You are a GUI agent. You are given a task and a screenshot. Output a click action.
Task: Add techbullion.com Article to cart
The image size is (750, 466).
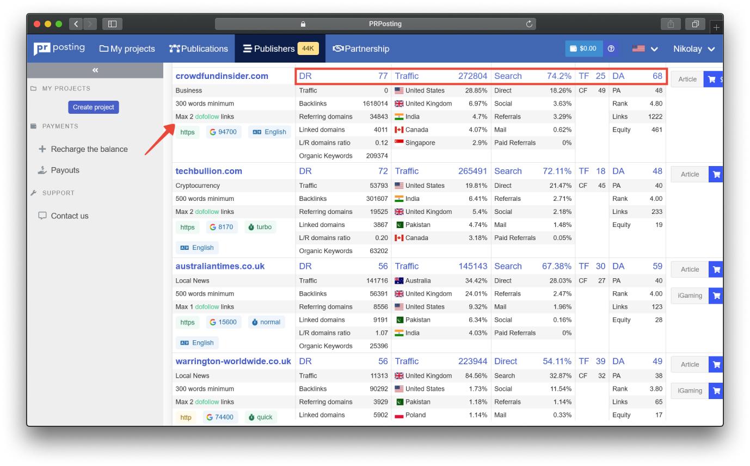[x=716, y=174]
